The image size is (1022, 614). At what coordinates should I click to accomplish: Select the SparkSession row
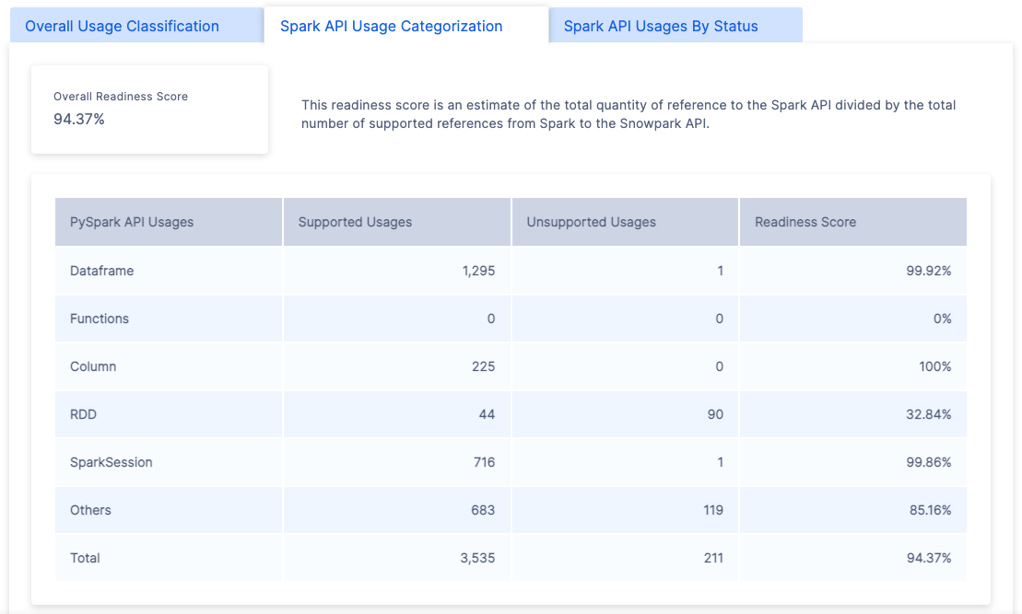[111, 462]
